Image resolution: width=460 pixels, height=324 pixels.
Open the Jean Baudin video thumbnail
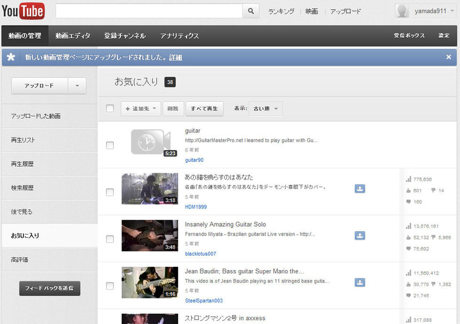coord(150,282)
